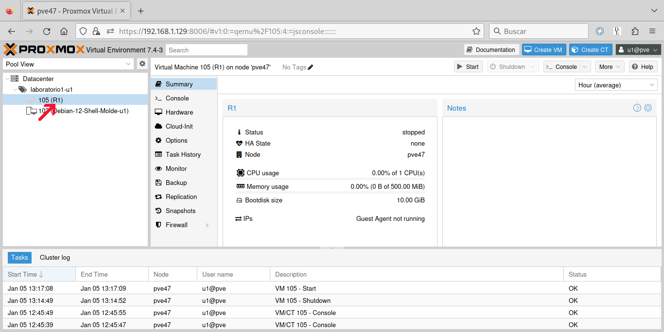Click the site security shield icon
664x332 pixels.
pos(83,31)
